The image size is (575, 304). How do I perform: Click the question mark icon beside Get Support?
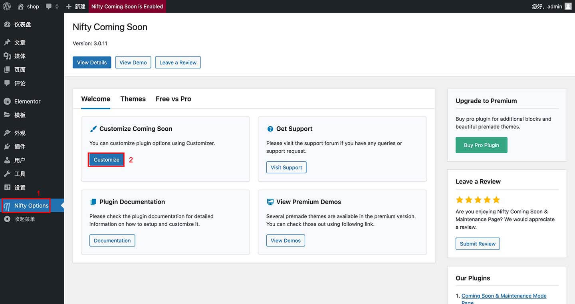click(x=270, y=129)
